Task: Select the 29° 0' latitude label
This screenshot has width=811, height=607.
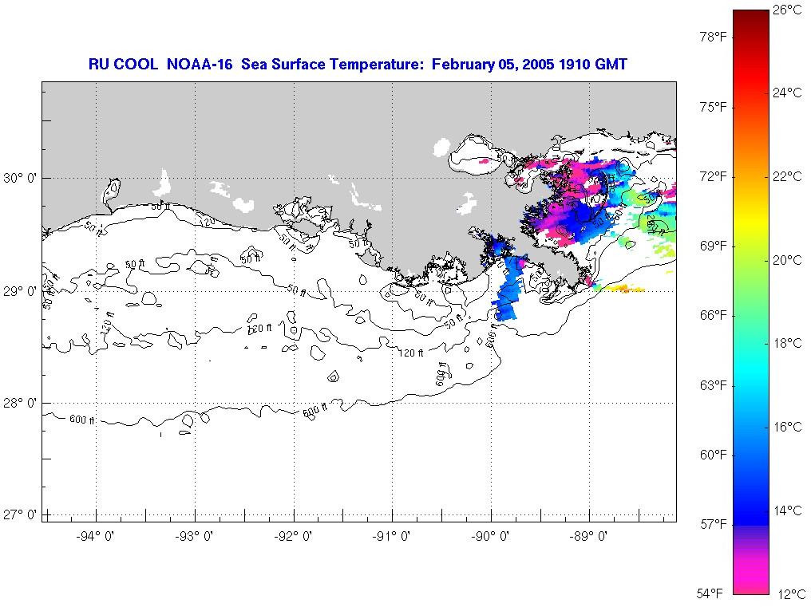Action: pyautogui.click(x=20, y=292)
